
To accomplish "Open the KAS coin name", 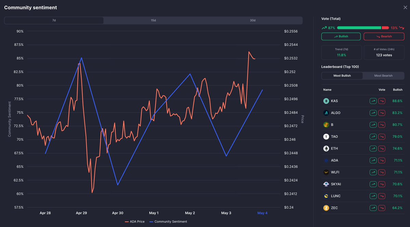I will [334, 101].
